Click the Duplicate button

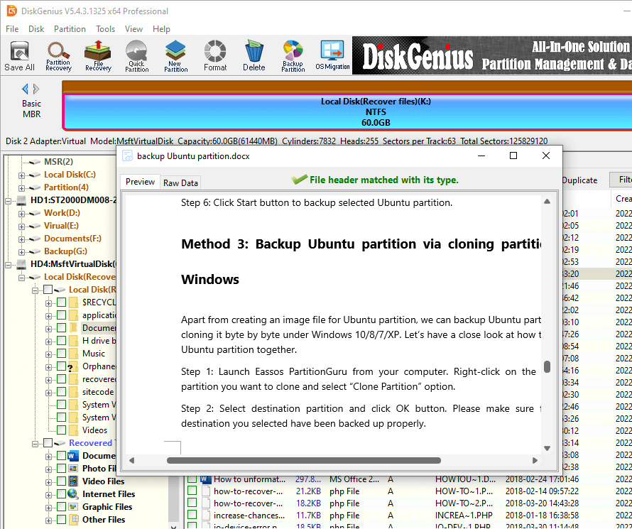pyautogui.click(x=579, y=180)
